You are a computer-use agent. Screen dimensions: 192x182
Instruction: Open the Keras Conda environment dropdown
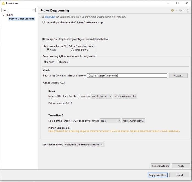pos(102,96)
